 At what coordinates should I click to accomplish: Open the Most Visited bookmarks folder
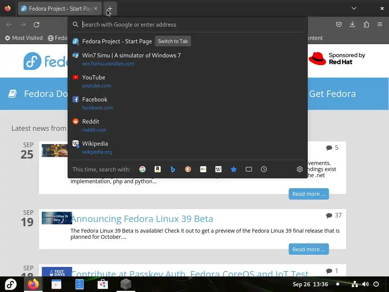pos(24,38)
